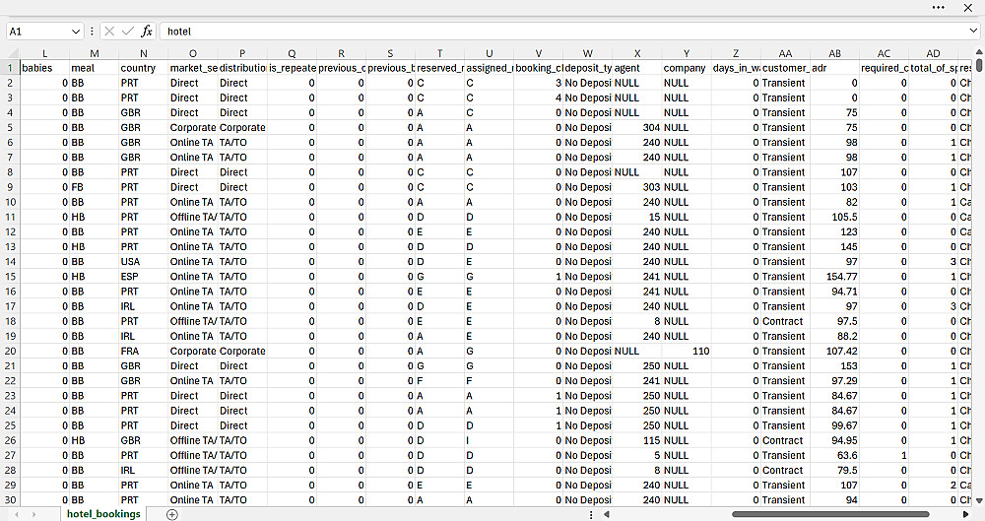The width and height of the screenshot is (985, 521).
Task: Select the USA country cell
Action: pyautogui.click(x=143, y=261)
